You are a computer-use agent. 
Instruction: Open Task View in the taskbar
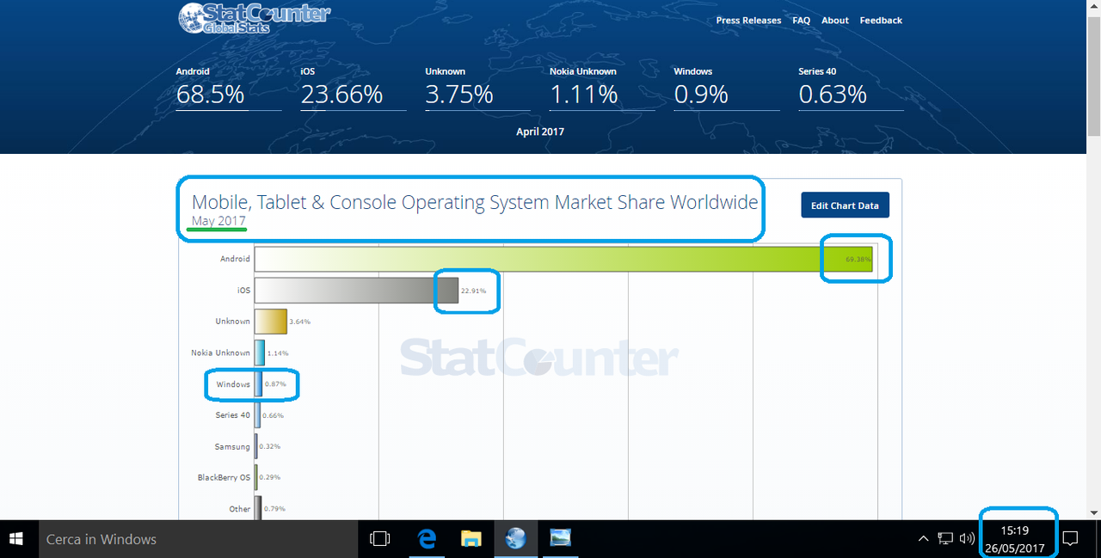tap(379, 539)
